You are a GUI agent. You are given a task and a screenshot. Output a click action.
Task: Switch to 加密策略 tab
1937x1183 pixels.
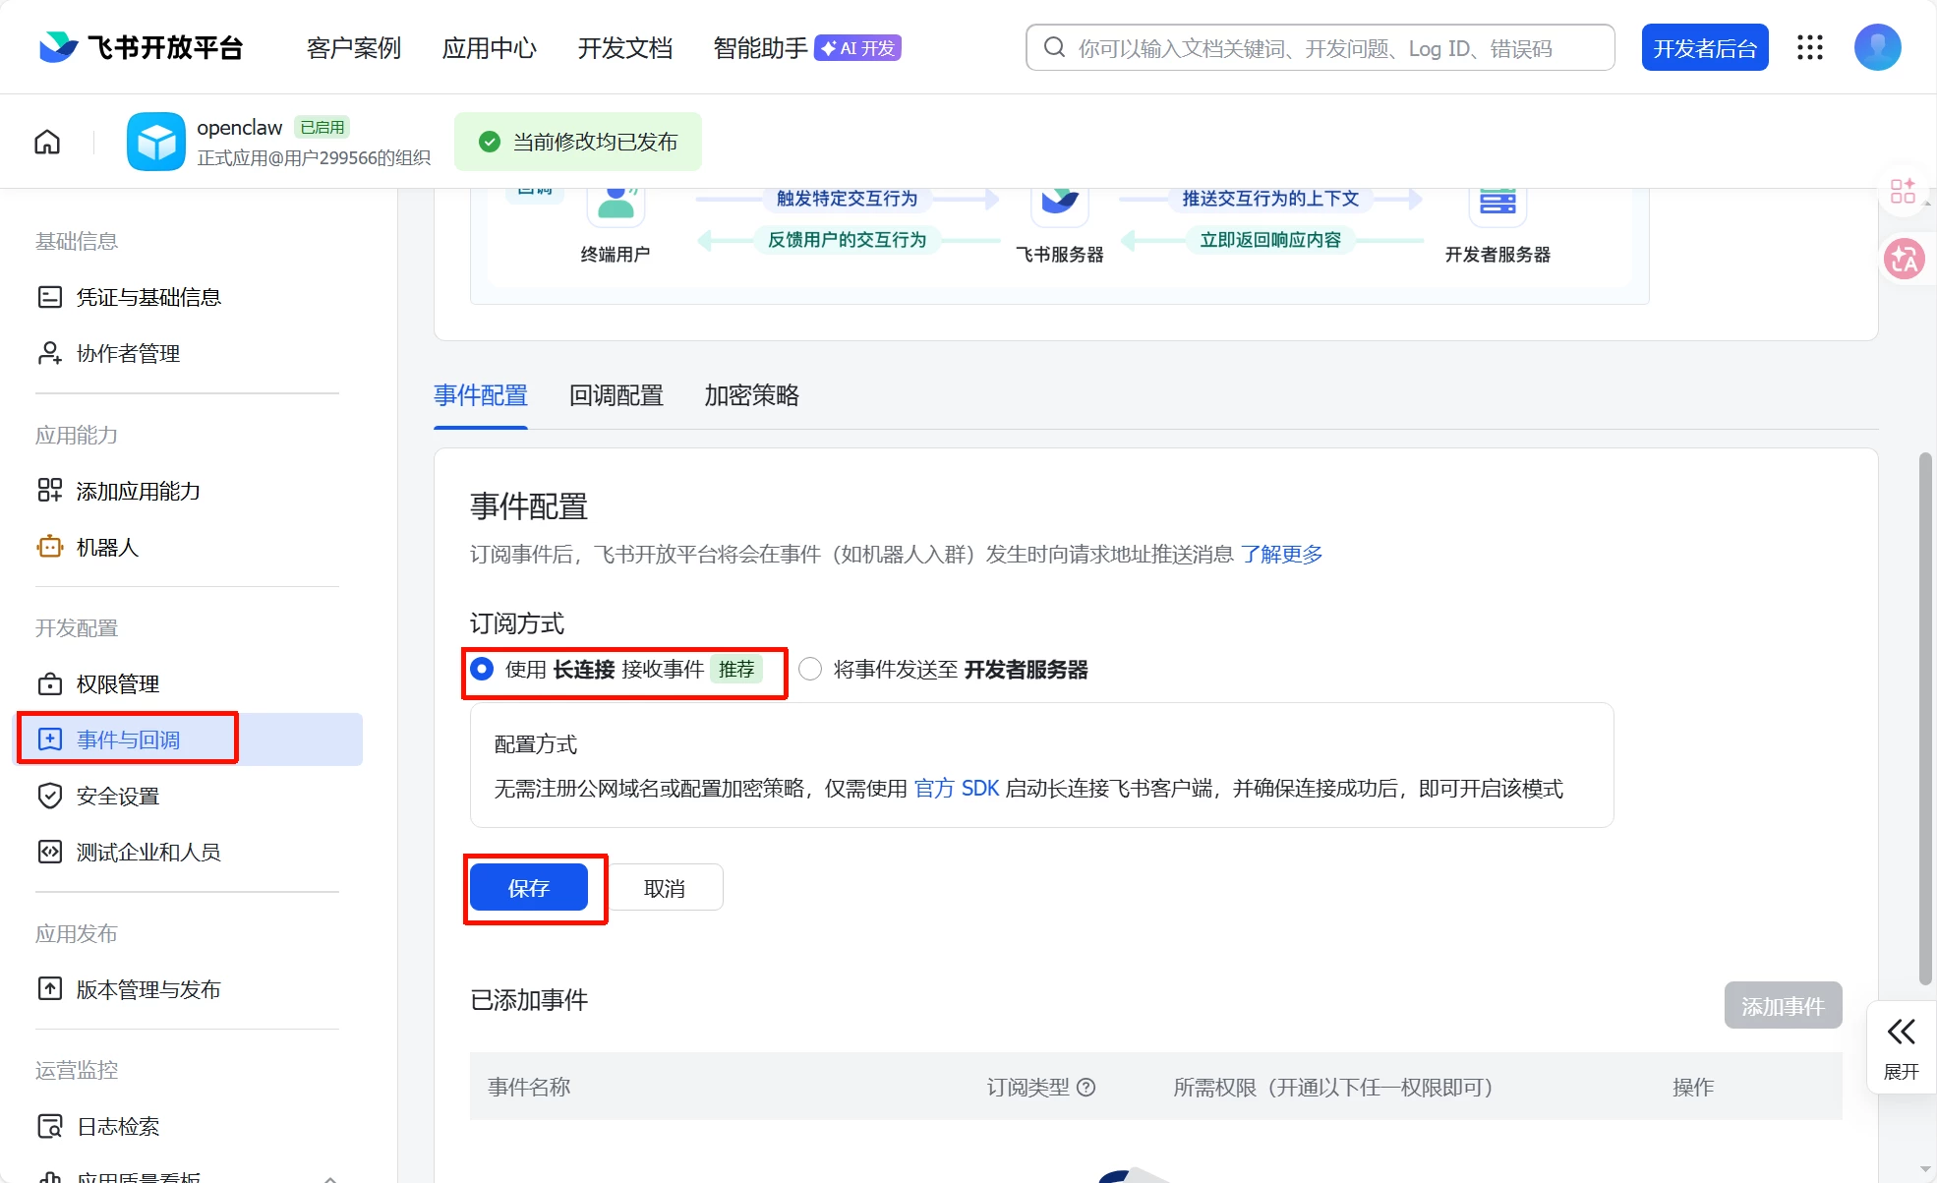coord(751,395)
